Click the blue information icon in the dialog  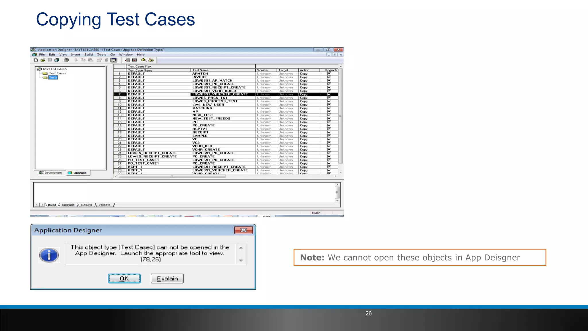(x=49, y=255)
